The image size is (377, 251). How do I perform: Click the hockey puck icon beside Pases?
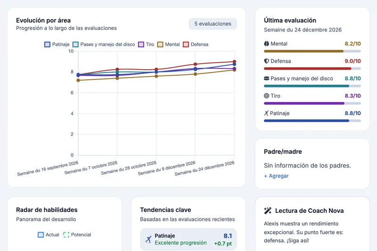tap(266, 78)
